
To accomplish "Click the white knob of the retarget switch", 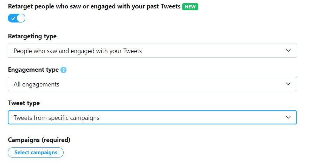I will pos(21,18).
